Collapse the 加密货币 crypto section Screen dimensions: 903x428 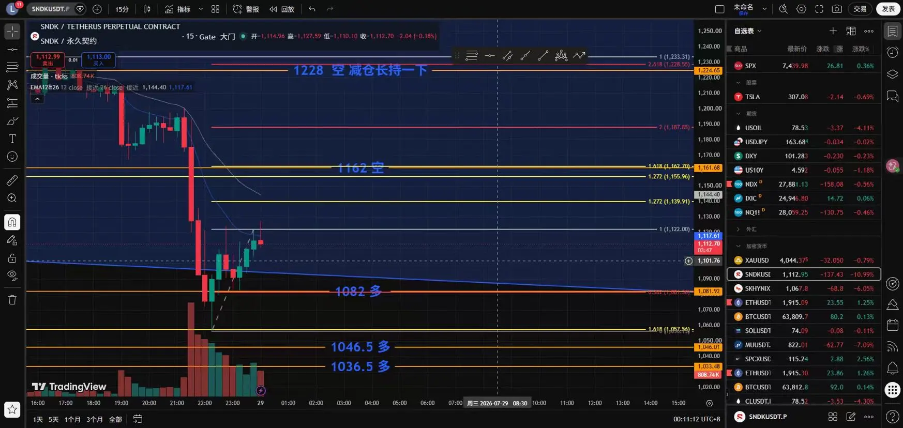(739, 246)
